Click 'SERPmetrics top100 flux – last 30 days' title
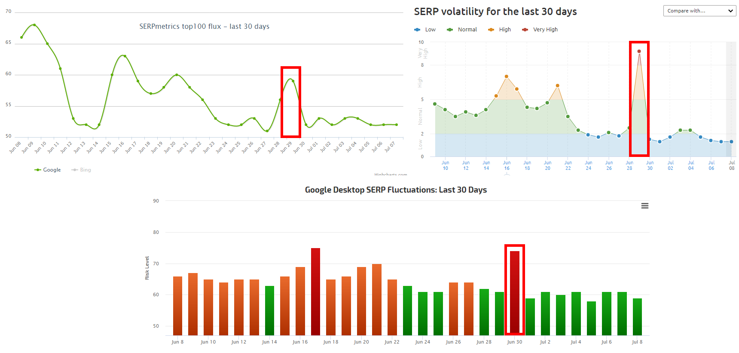Viewport: 739px width, 353px height. click(x=205, y=26)
